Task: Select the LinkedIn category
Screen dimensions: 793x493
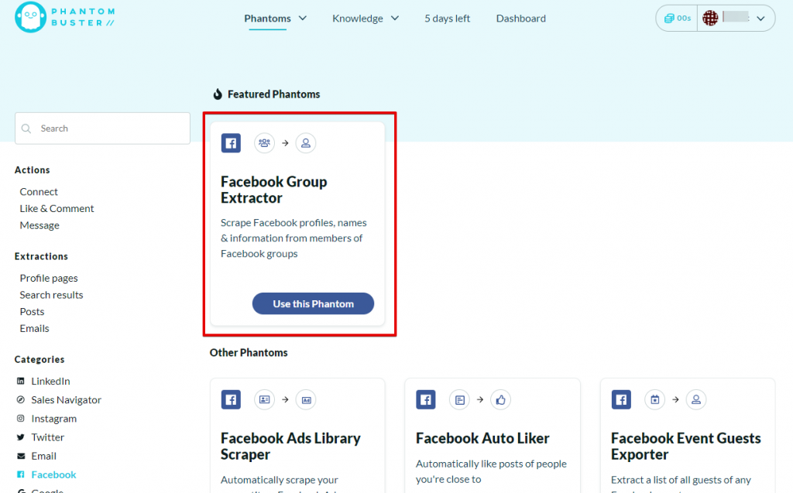Action: 50,381
